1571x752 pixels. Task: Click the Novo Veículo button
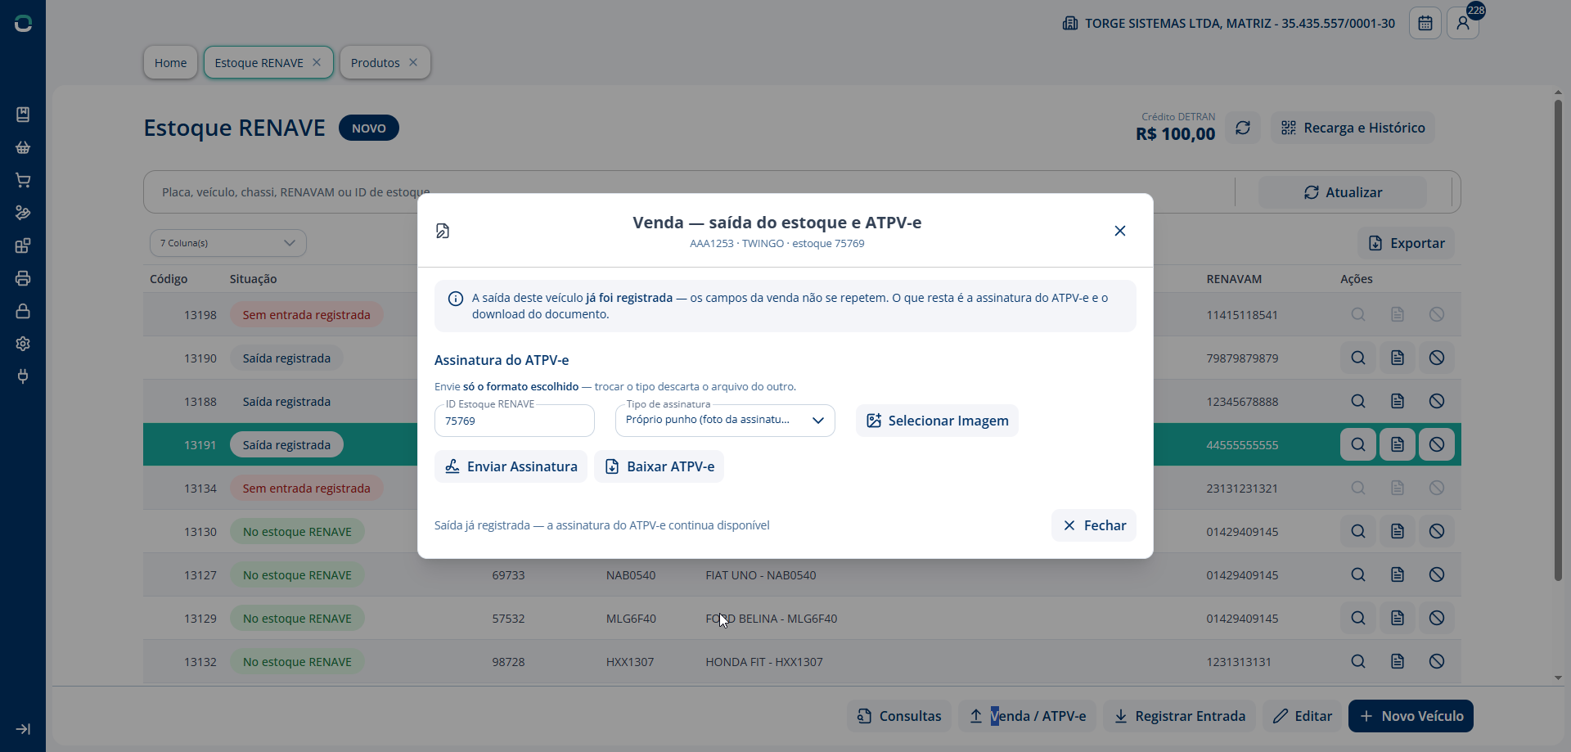click(1411, 716)
